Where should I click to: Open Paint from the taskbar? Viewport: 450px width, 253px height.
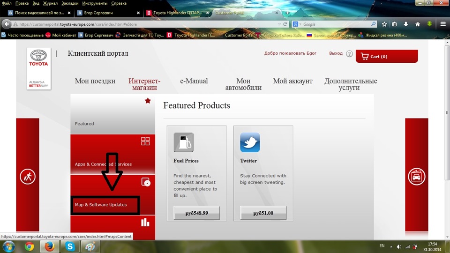click(x=90, y=246)
